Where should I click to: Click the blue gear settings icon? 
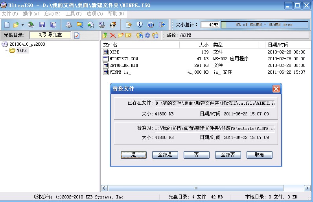tap(147, 35)
